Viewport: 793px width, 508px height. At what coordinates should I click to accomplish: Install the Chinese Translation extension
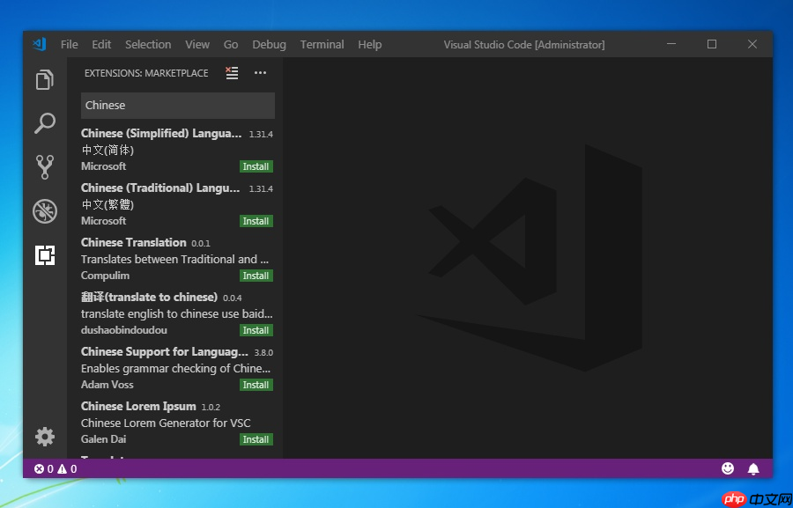tap(256, 275)
